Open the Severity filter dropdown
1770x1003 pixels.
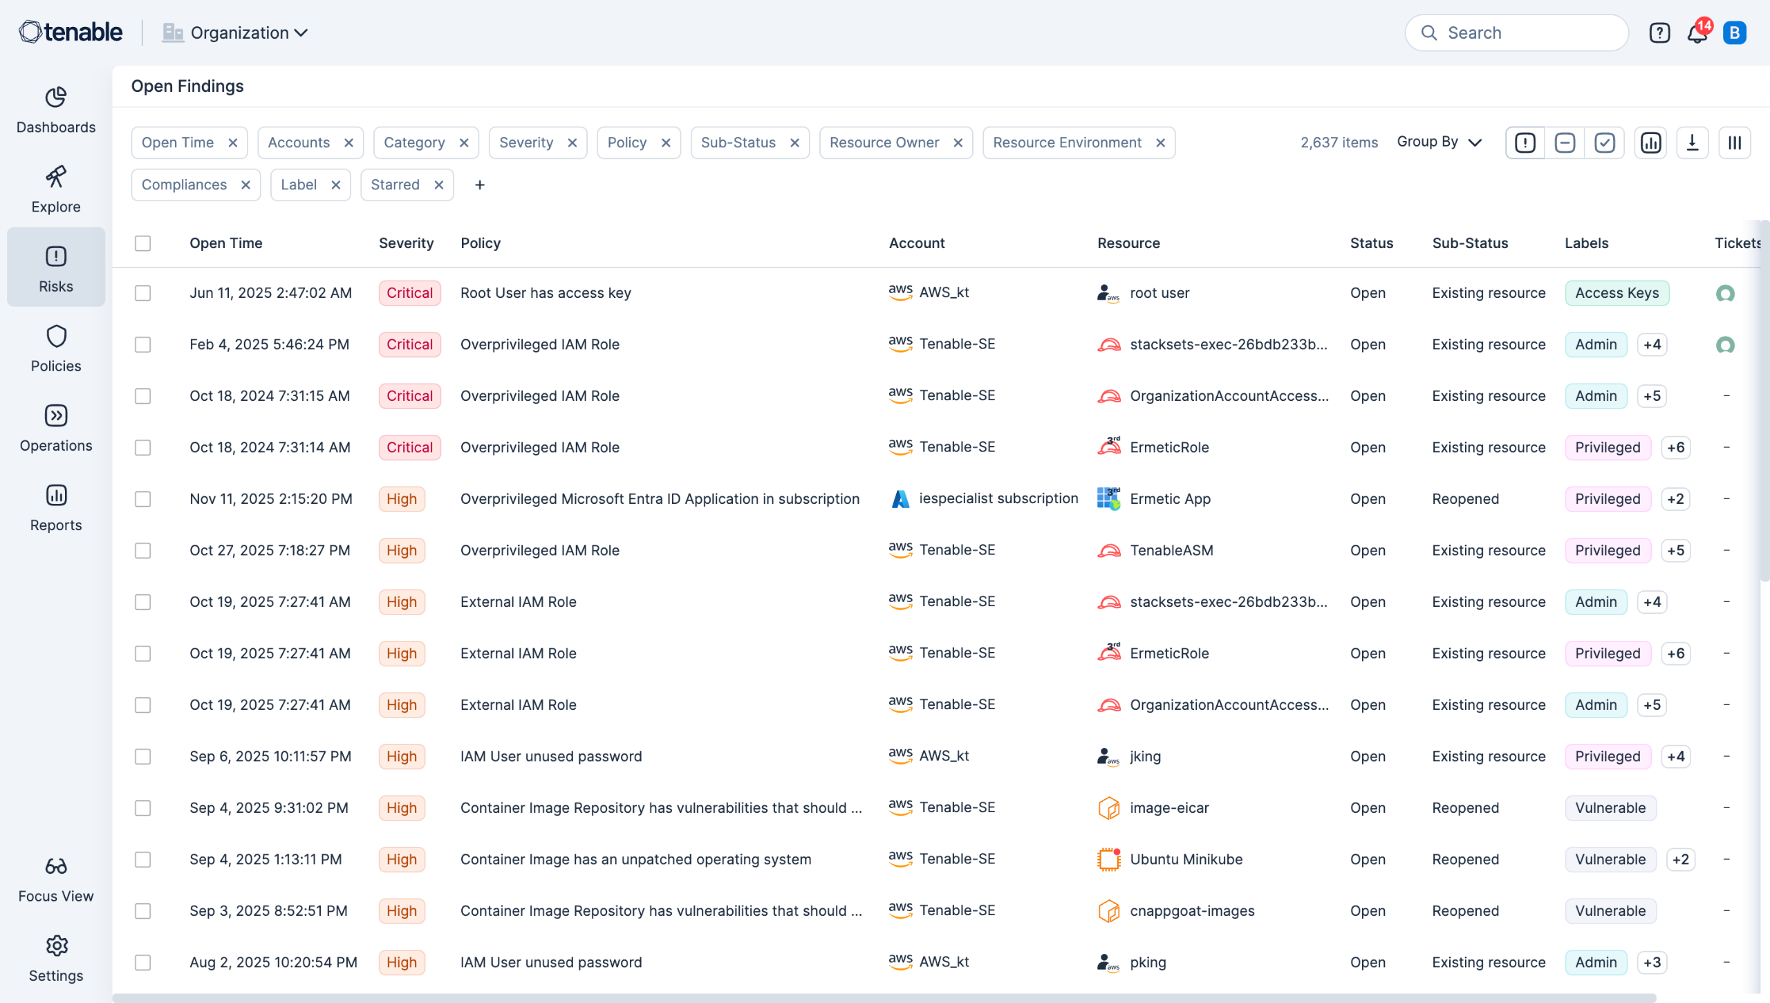point(526,142)
